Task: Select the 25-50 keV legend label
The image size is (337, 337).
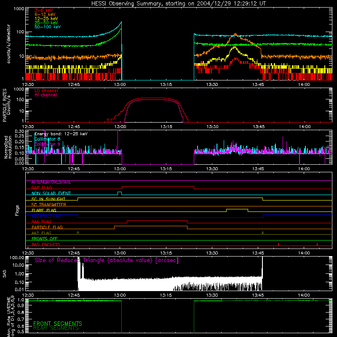Action: (46, 23)
